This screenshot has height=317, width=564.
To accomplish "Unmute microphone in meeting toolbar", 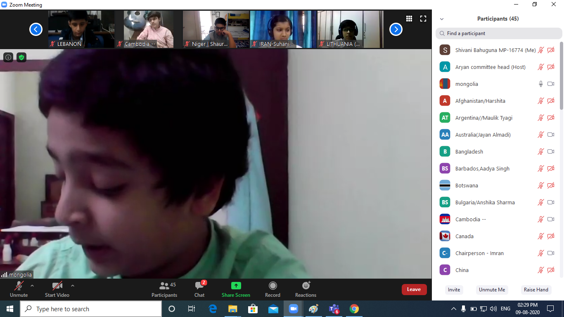I will [x=19, y=286].
